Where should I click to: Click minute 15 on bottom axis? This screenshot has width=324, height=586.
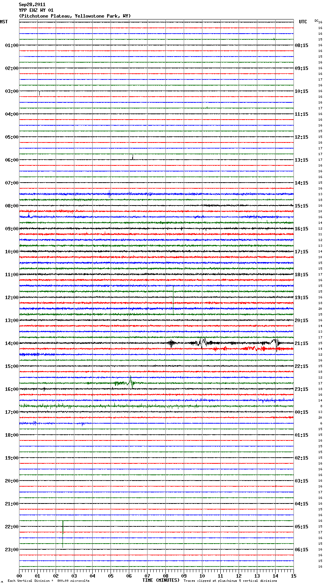tap(294, 576)
